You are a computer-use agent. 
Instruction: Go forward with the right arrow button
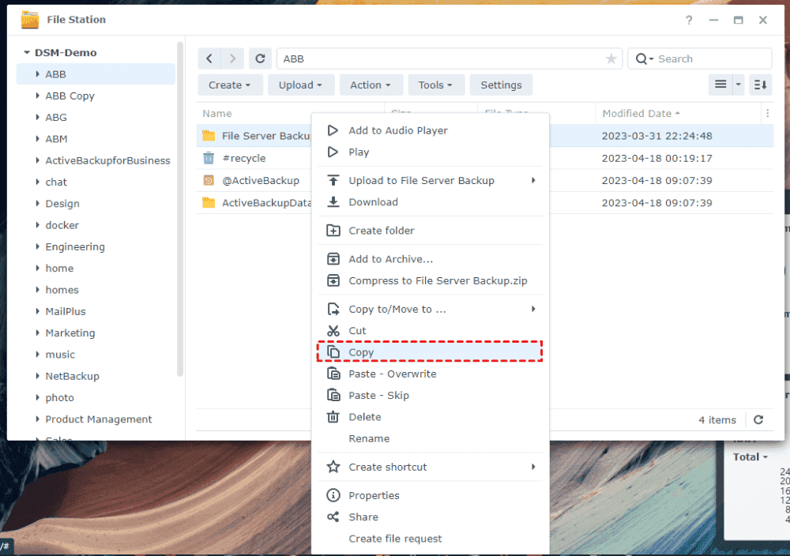click(x=232, y=59)
